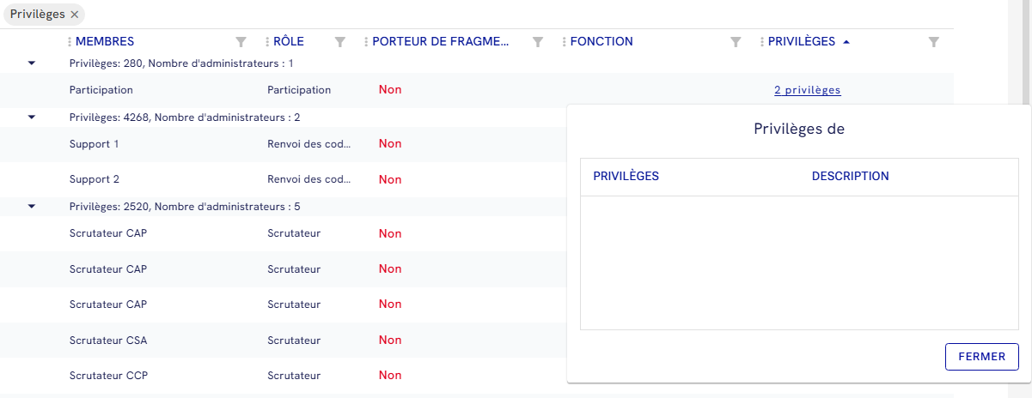Screen dimensions: 1032x398
Task: Click the vertical scrollbar on the right
Action: point(1025,51)
